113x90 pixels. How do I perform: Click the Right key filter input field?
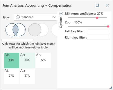point(99,37)
